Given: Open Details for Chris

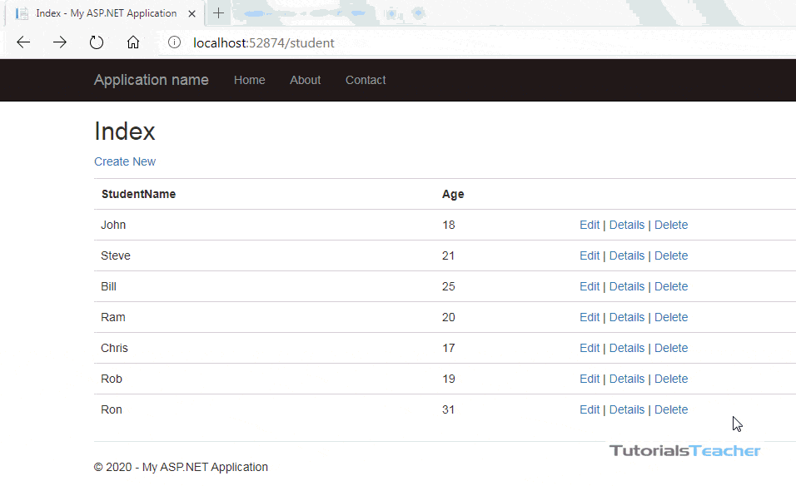Looking at the screenshot, I should 626,348.
